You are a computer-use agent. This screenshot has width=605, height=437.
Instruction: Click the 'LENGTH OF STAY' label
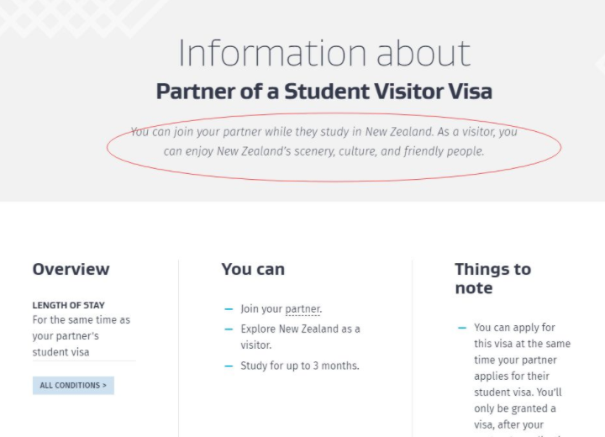pos(69,305)
